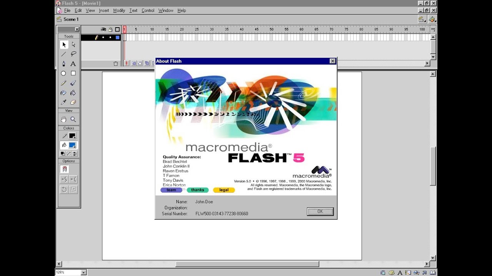Image resolution: width=492 pixels, height=276 pixels.
Task: Open the zoom percentage dropdown at bottom-left
Action: (x=84, y=273)
